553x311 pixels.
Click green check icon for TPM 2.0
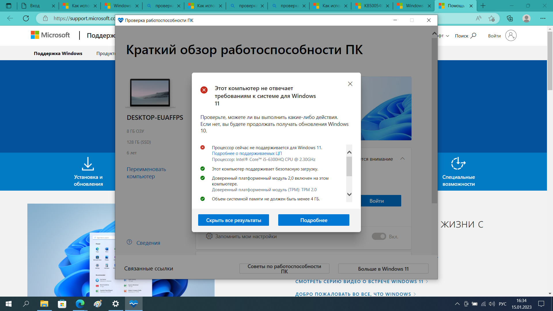pos(202,178)
